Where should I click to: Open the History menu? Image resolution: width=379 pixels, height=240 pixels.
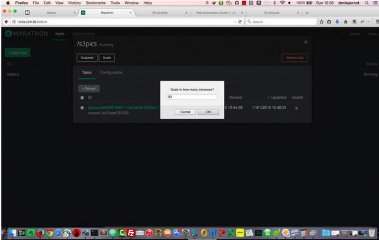pyautogui.click(x=74, y=3)
